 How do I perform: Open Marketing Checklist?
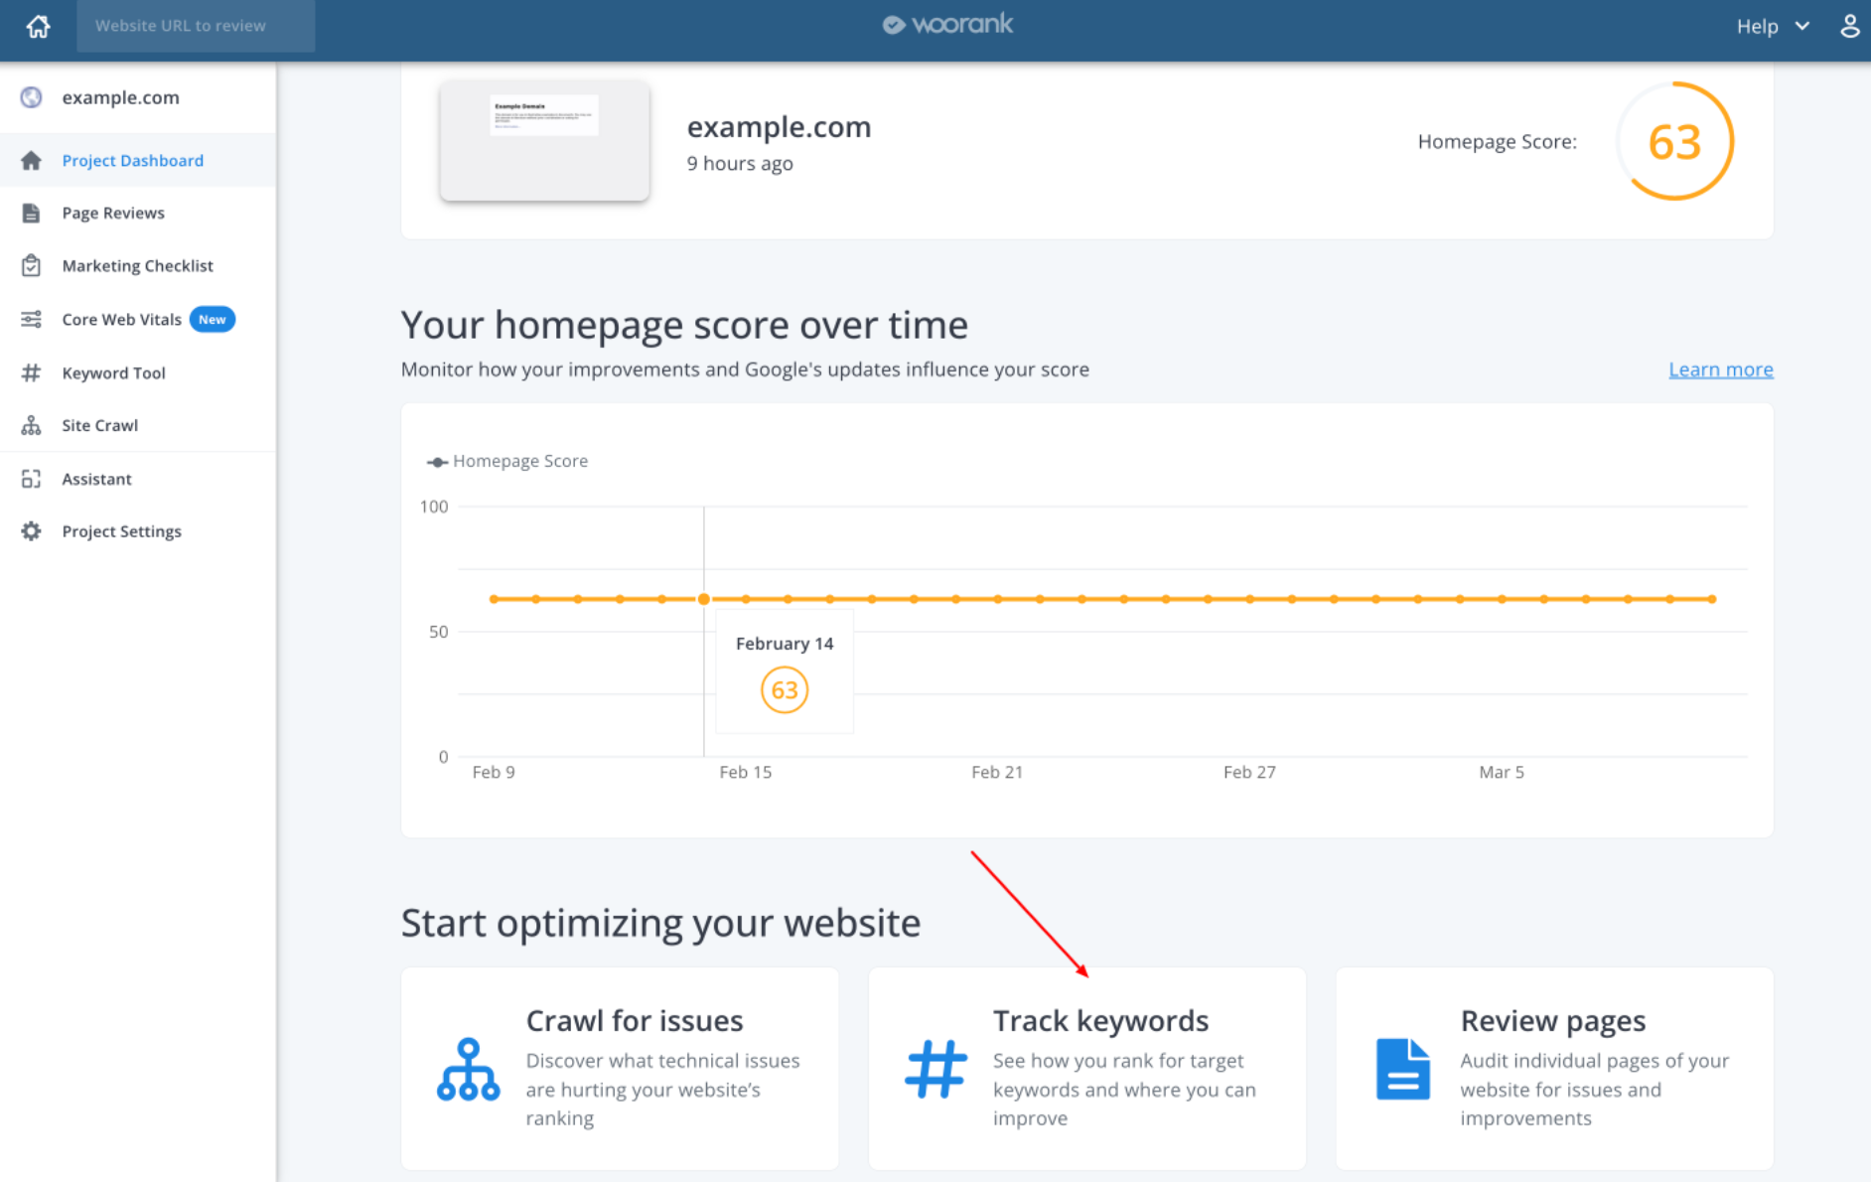[x=138, y=265]
